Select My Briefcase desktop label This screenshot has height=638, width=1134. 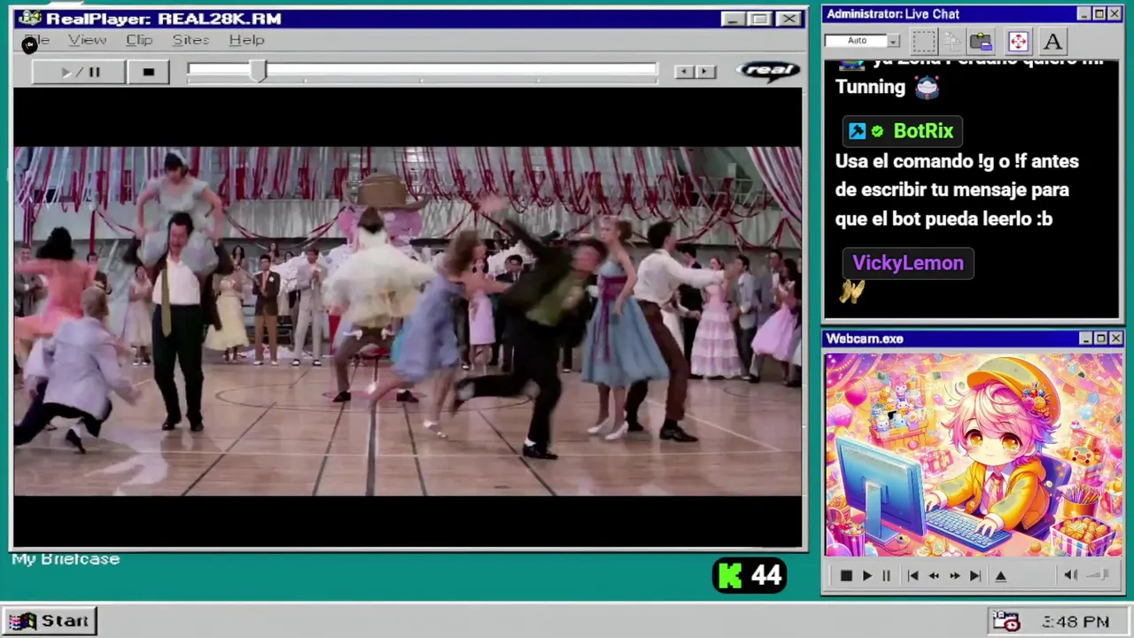(66, 559)
